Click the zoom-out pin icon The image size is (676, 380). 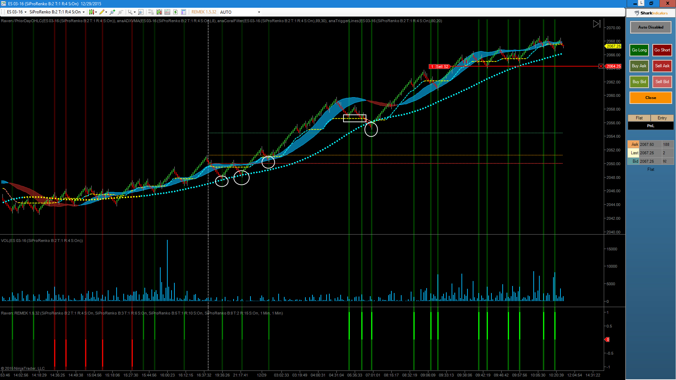click(120, 12)
